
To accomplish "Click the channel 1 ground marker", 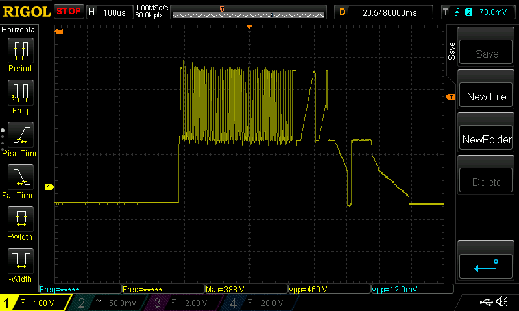I will click(x=49, y=187).
